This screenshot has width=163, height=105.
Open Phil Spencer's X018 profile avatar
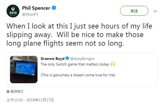(13, 11)
